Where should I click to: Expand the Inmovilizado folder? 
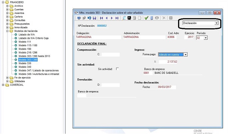[x=7, y=27]
